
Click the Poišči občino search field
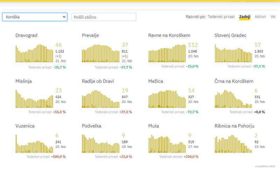pyautogui.click(x=104, y=17)
